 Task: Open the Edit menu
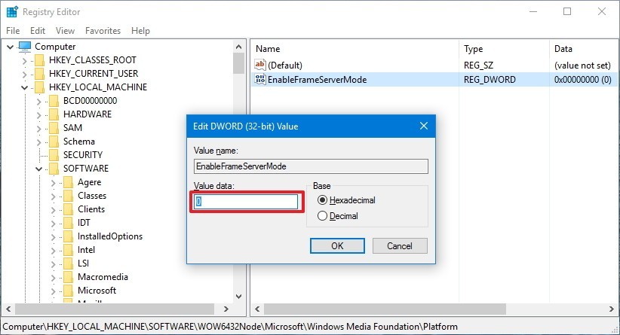38,31
